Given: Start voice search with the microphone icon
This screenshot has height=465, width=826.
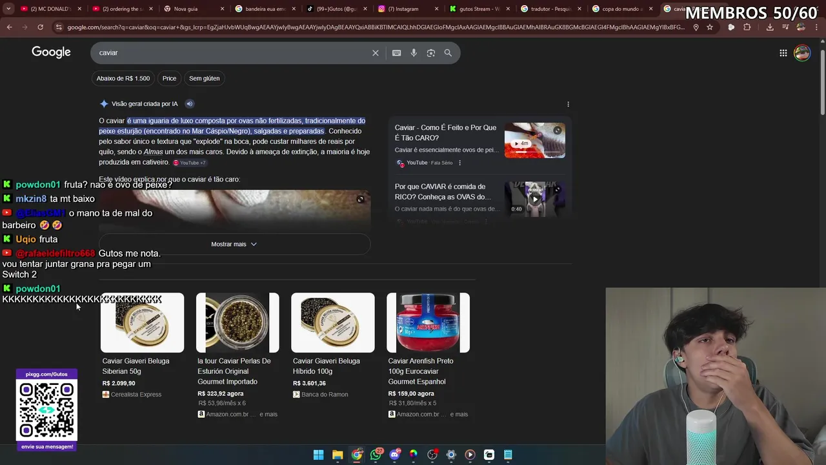Looking at the screenshot, I should (414, 53).
